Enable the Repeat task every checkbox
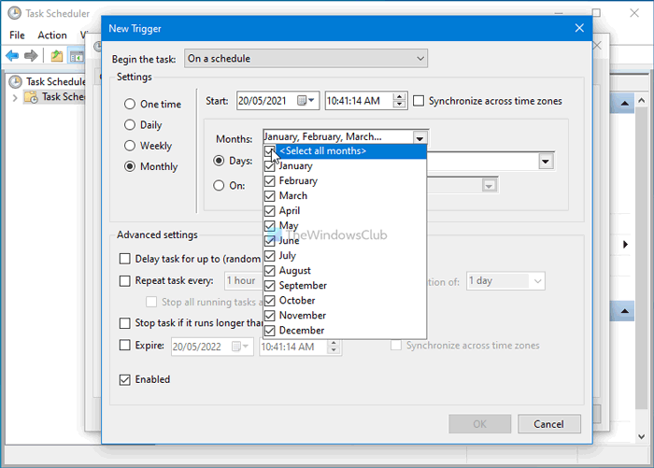Viewport: 654px width, 468px height. point(124,281)
